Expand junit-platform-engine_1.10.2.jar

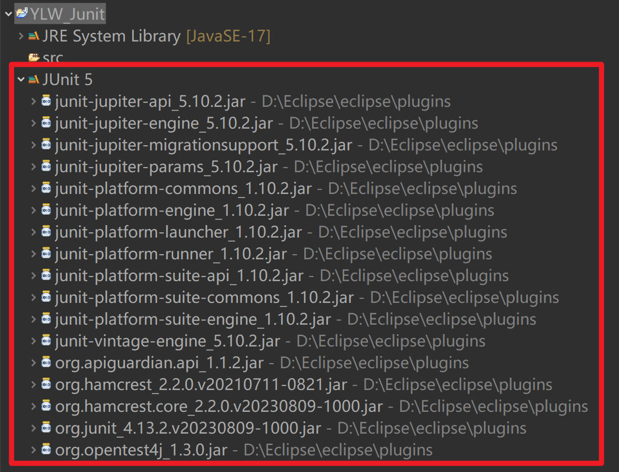pos(34,210)
